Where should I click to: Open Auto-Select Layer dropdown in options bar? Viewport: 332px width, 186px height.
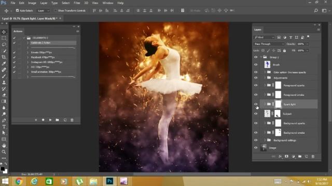44,10
